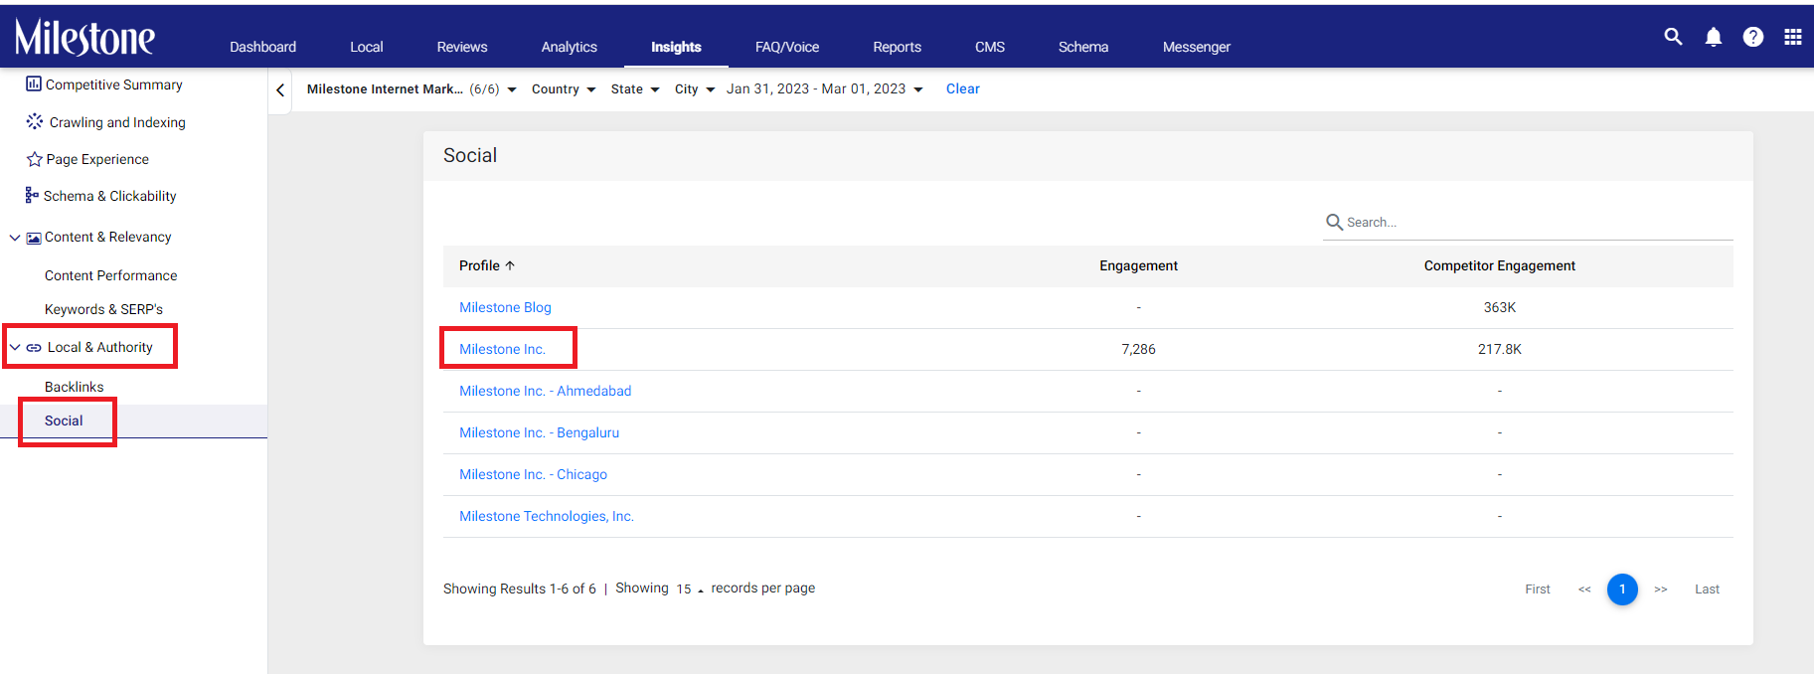1814x674 pixels.
Task: Select Schema & Clickability in sidebar
Action: tap(110, 196)
